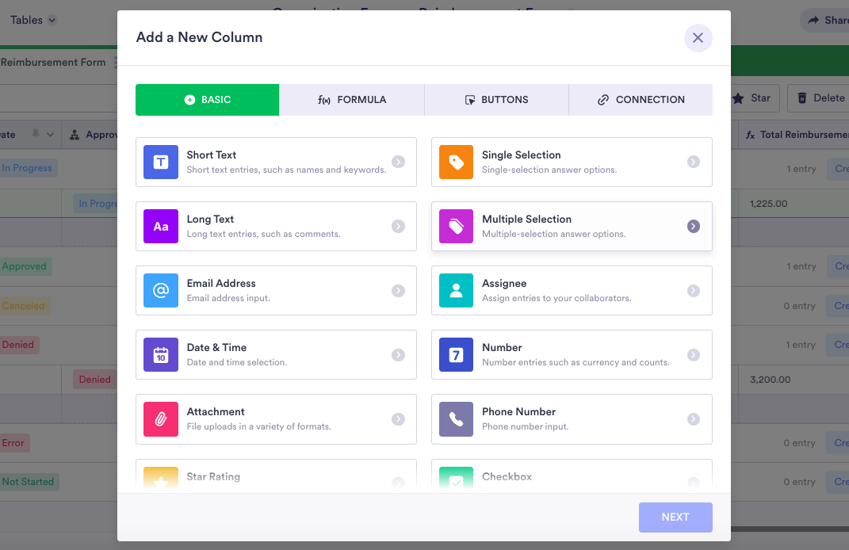Image resolution: width=849 pixels, height=550 pixels.
Task: Choose the Phone Number handset icon
Action: coord(457,419)
